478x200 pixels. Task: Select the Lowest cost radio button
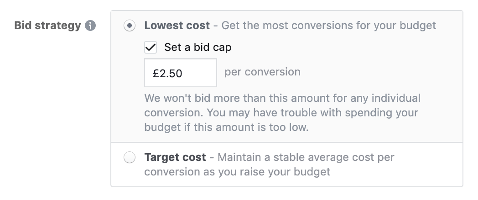(130, 26)
